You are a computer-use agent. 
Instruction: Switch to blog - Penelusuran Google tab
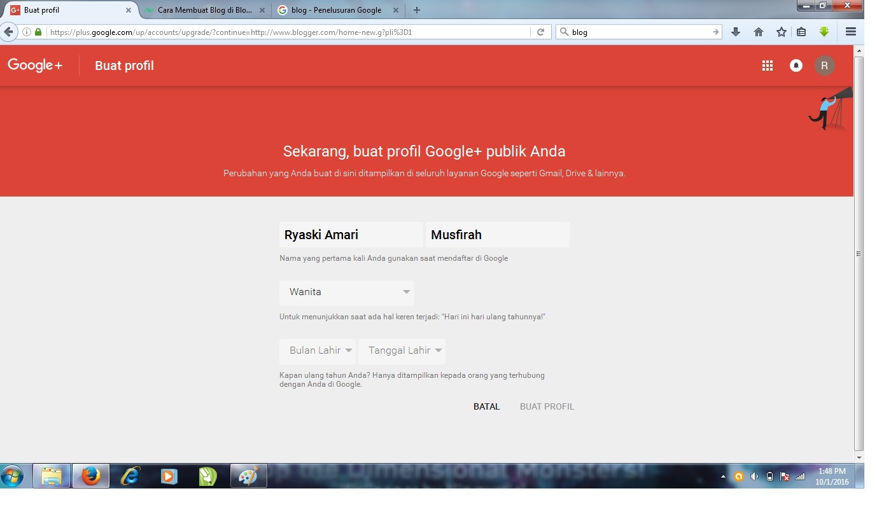339,10
